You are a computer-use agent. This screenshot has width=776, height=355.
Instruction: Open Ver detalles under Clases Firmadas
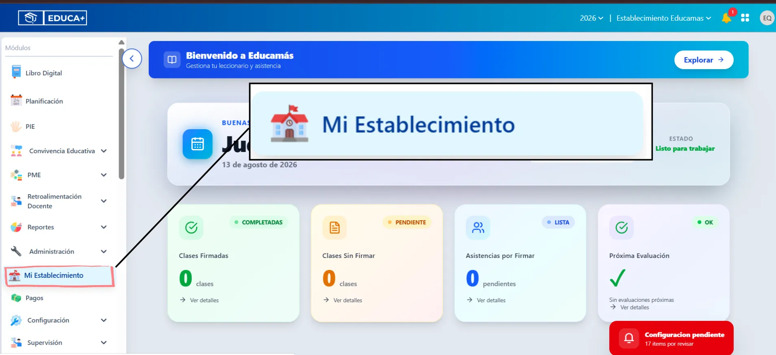coord(200,300)
